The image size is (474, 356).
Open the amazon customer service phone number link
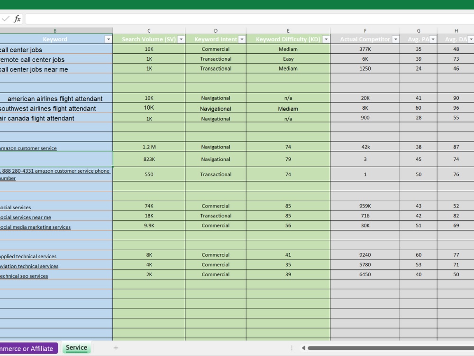coord(55,174)
